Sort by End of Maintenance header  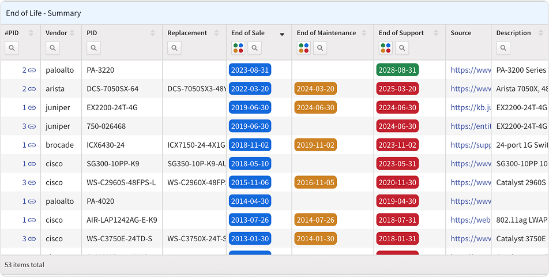tap(326, 33)
